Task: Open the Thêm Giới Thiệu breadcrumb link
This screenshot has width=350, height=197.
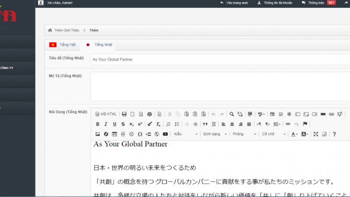Action: (67, 30)
